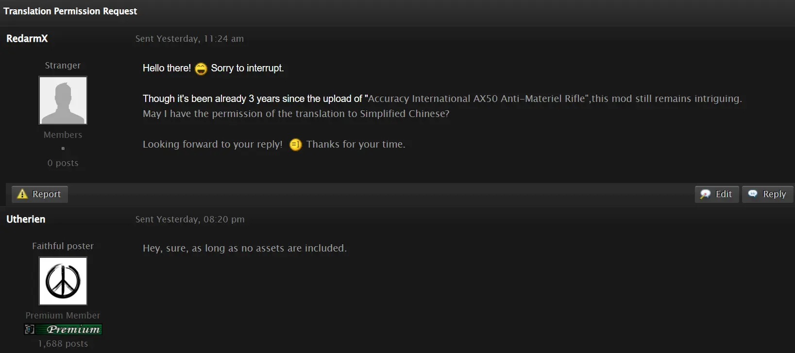Open RedarmX's default silhouette avatar
This screenshot has height=353, width=795.
coord(63,100)
